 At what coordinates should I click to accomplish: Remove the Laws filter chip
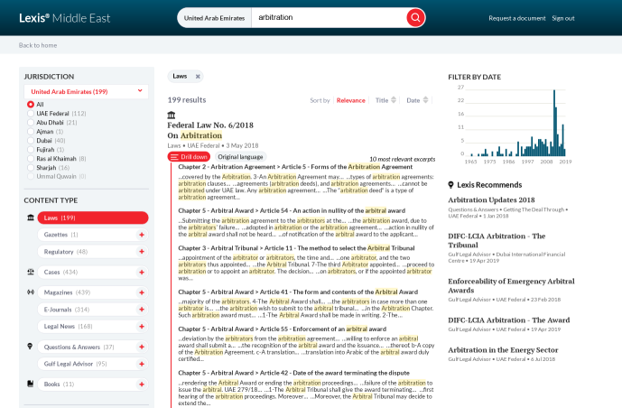pos(198,76)
